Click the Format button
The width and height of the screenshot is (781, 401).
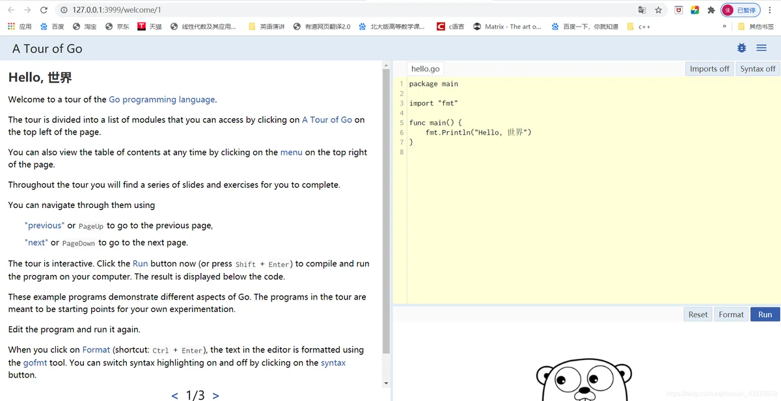[731, 315]
